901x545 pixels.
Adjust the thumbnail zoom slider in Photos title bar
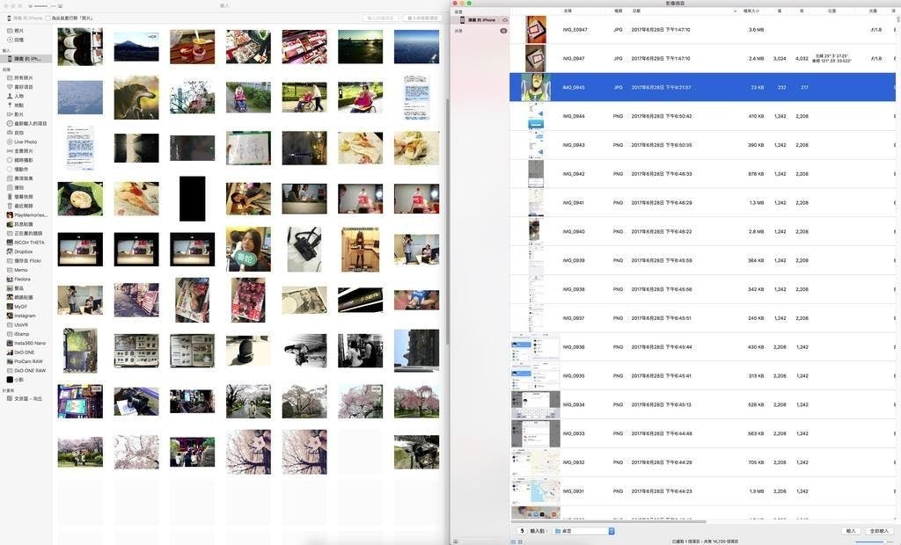44,6
